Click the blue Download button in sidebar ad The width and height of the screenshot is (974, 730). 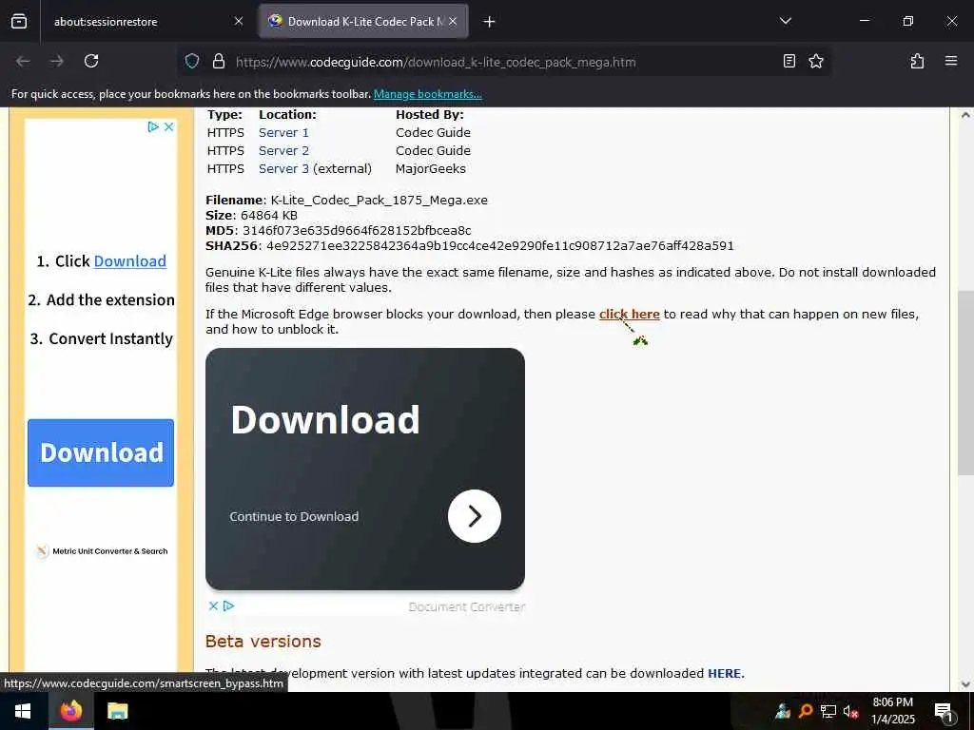pos(101,452)
